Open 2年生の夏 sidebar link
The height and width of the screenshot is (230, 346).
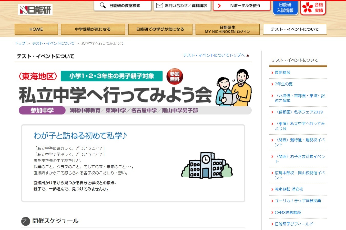pos(283,84)
